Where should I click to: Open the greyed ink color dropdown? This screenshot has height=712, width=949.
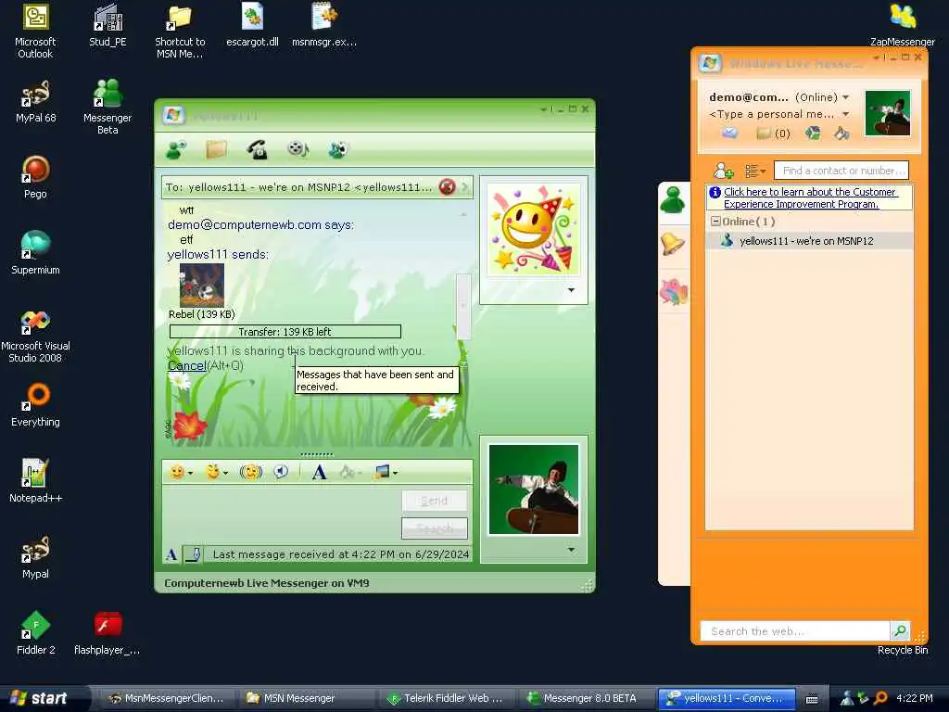coord(350,472)
